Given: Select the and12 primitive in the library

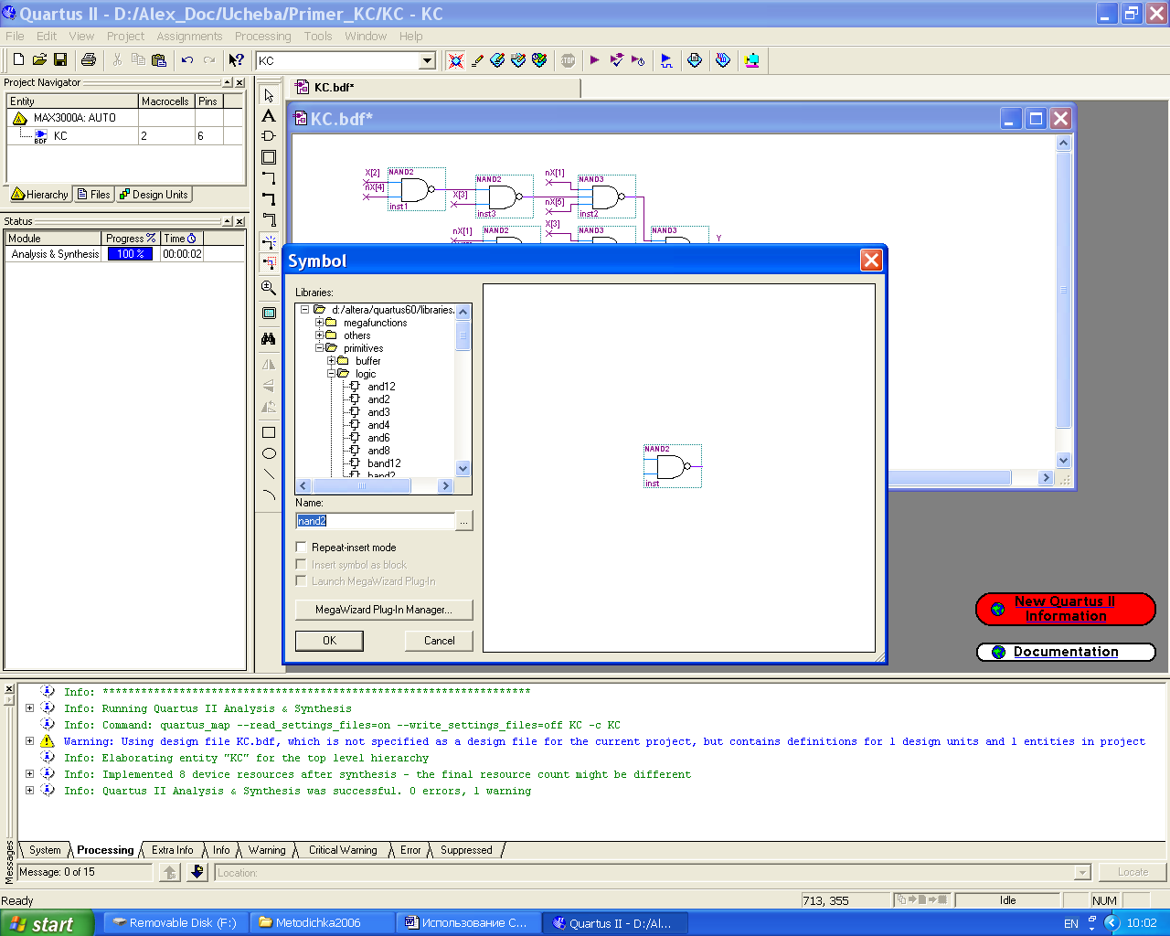Looking at the screenshot, I should point(381,387).
